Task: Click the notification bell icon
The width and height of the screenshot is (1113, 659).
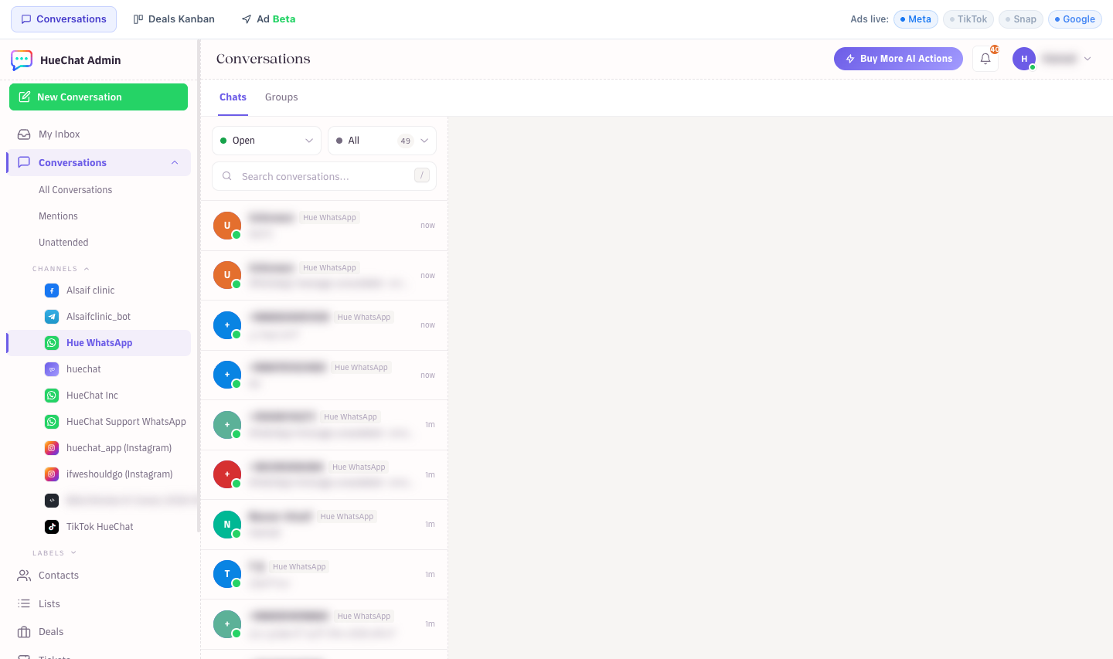Action: click(x=985, y=59)
